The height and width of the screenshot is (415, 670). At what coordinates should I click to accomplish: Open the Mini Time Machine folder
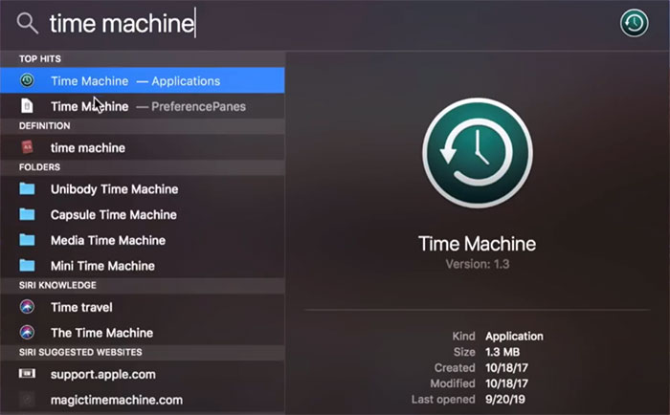pyautogui.click(x=143, y=266)
